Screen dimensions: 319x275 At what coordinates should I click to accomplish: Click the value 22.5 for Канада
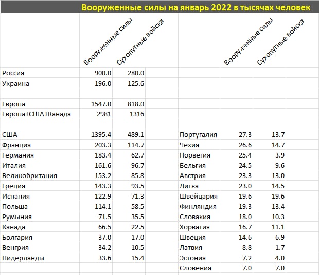(x=137, y=227)
